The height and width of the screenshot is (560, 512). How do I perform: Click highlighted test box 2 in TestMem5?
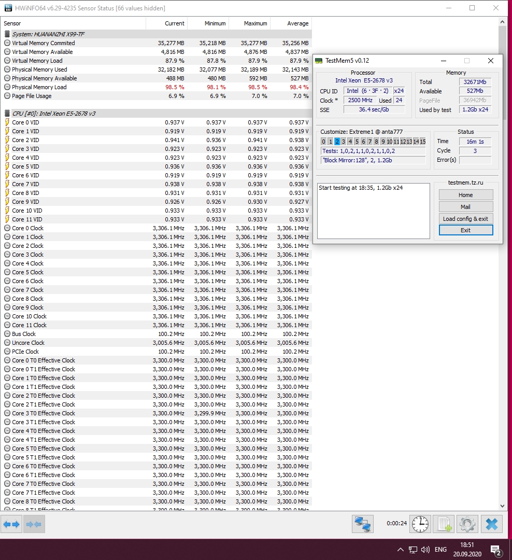click(337, 142)
